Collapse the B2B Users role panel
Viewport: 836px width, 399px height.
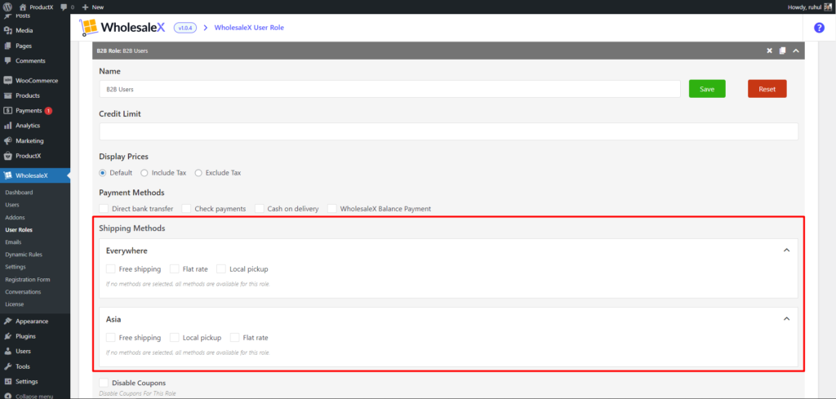coord(795,51)
